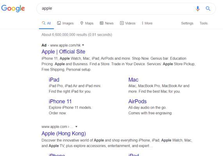Open the Maps tab
The height and width of the screenshot is (156, 223).
pos(87,23)
